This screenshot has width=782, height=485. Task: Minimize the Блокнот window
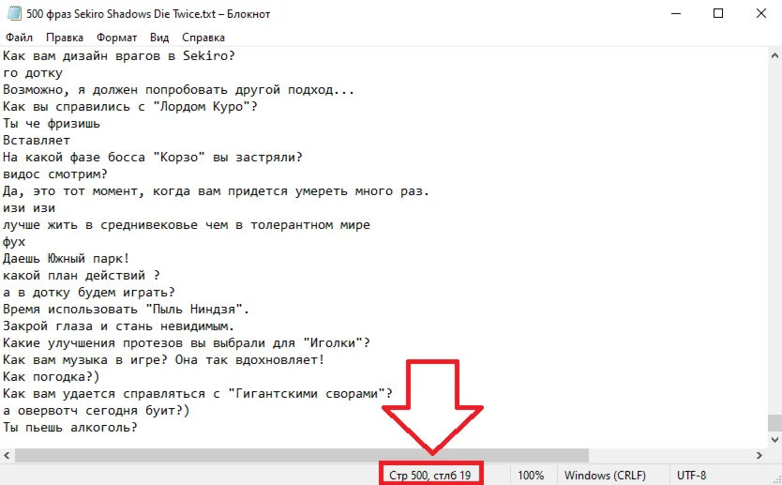pyautogui.click(x=675, y=13)
